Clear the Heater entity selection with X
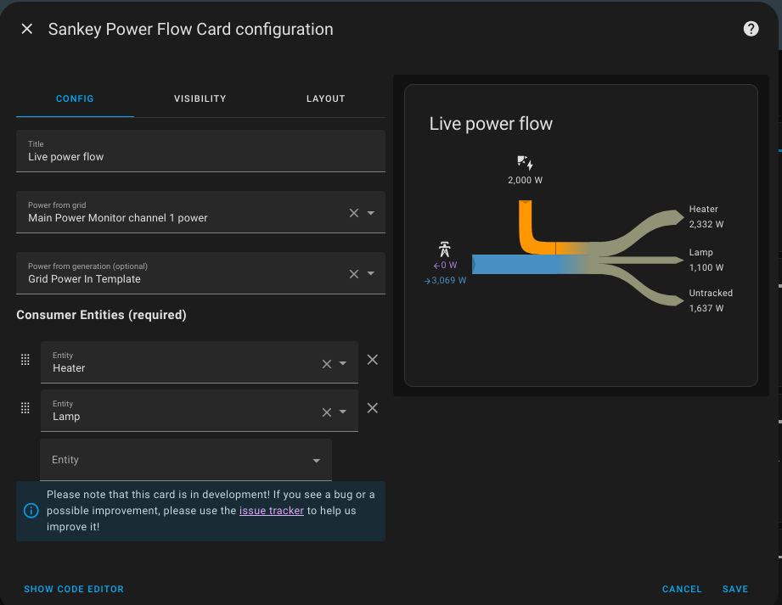782x605 pixels. 325,363
